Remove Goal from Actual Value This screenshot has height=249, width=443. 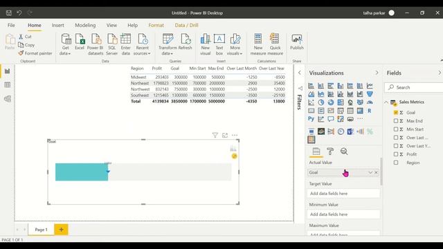[376, 172]
